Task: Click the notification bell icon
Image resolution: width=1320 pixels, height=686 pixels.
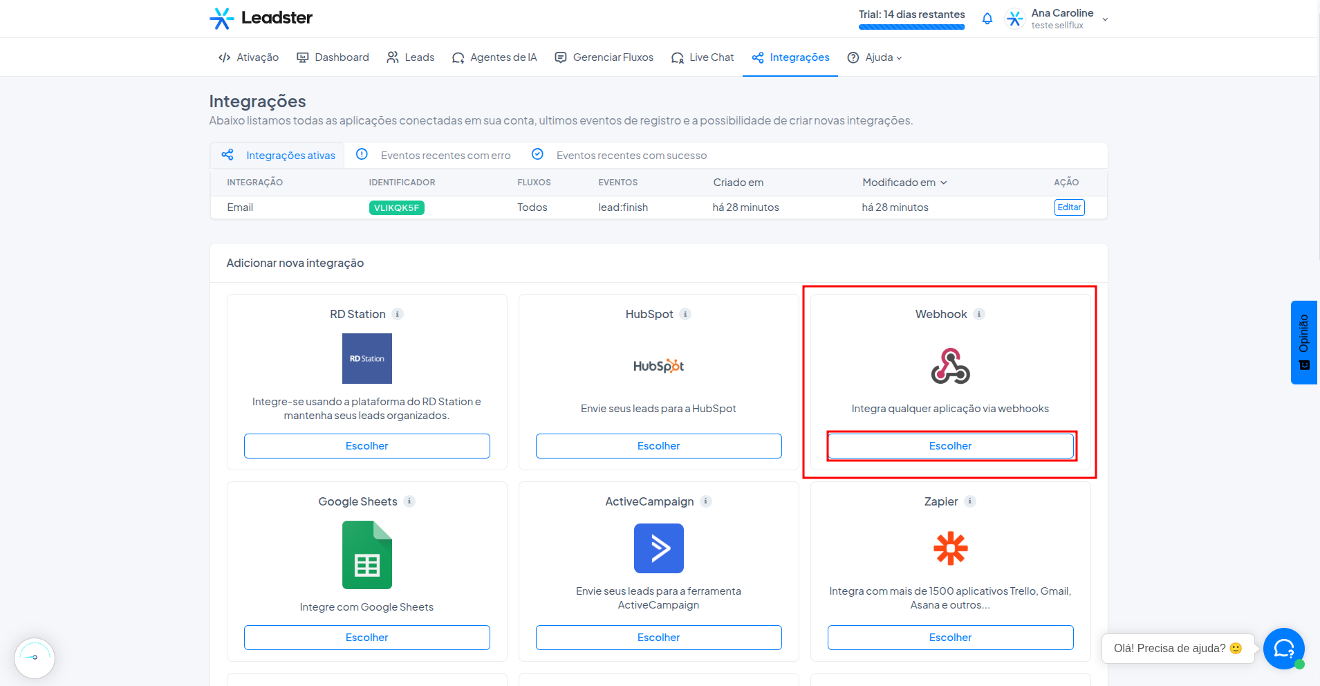Action: point(987,19)
